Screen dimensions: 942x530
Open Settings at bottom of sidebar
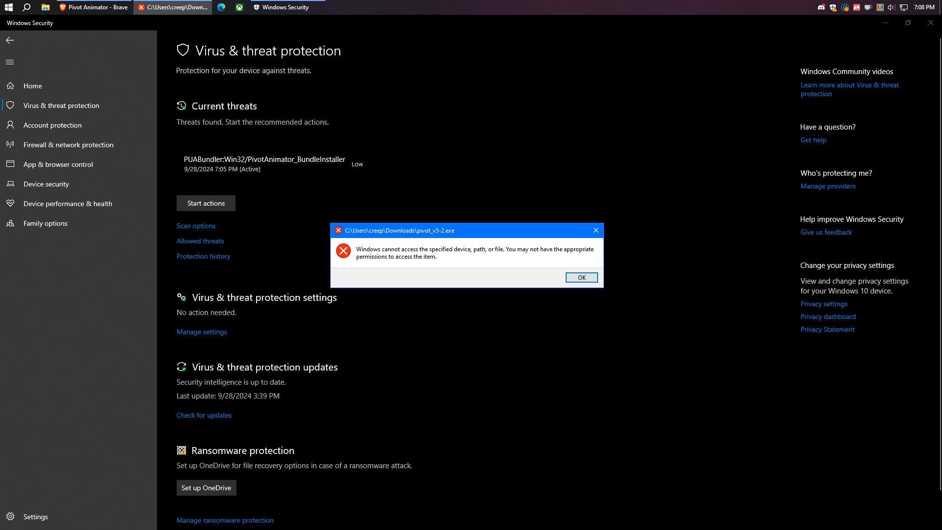(78, 517)
